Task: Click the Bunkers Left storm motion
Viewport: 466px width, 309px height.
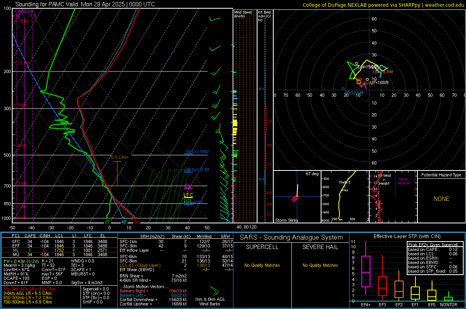Action: click(153, 295)
